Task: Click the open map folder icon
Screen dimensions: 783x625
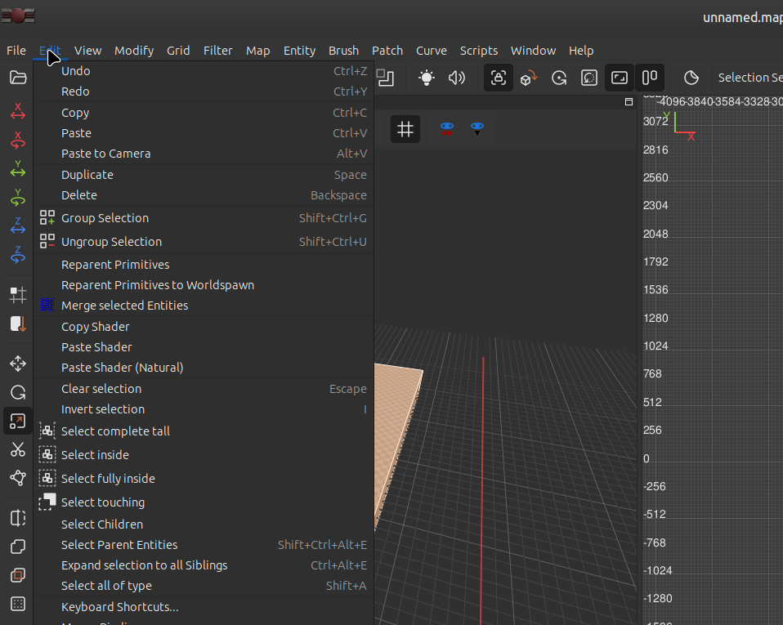Action: [x=17, y=78]
